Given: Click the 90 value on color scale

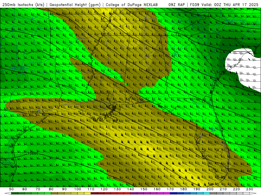Looking at the screenshot, I should (64, 189).
